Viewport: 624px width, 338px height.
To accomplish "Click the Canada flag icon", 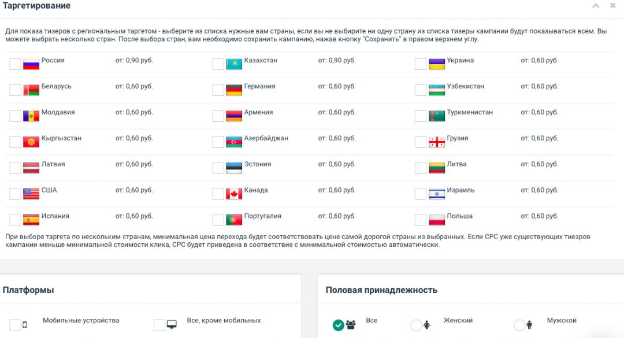I will click(x=233, y=194).
